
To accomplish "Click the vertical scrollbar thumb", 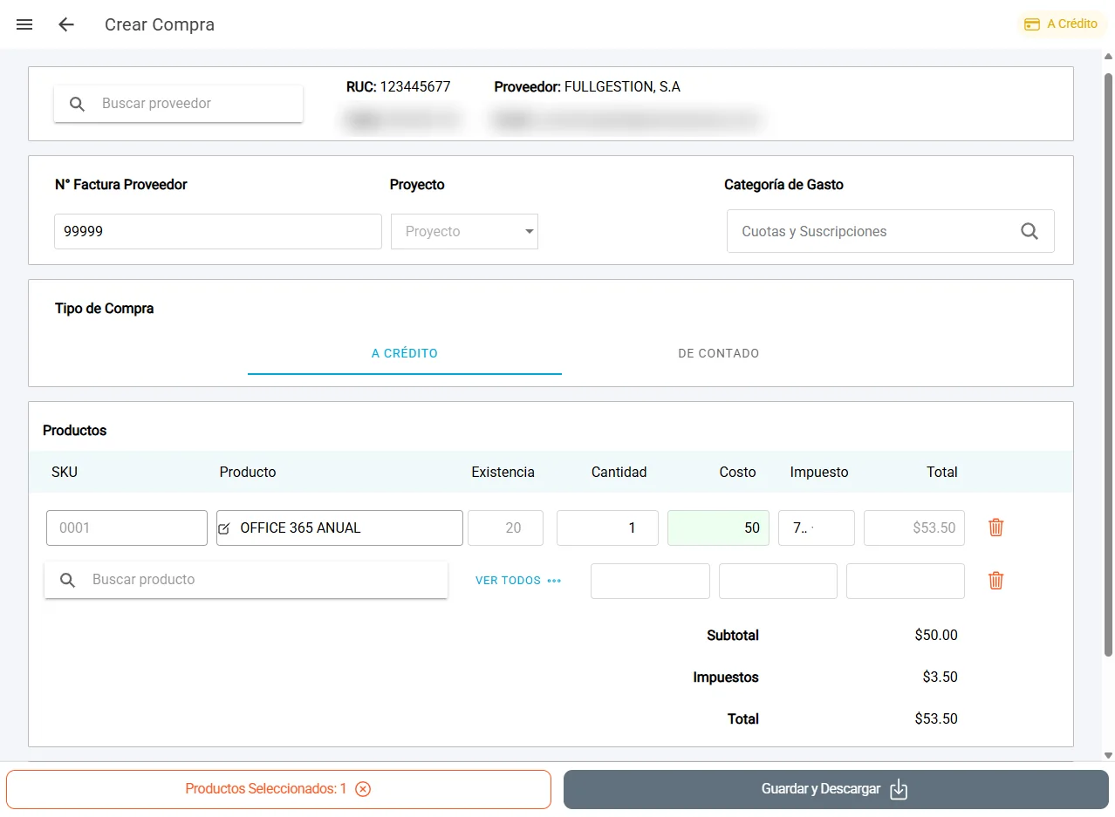I will (1109, 364).
